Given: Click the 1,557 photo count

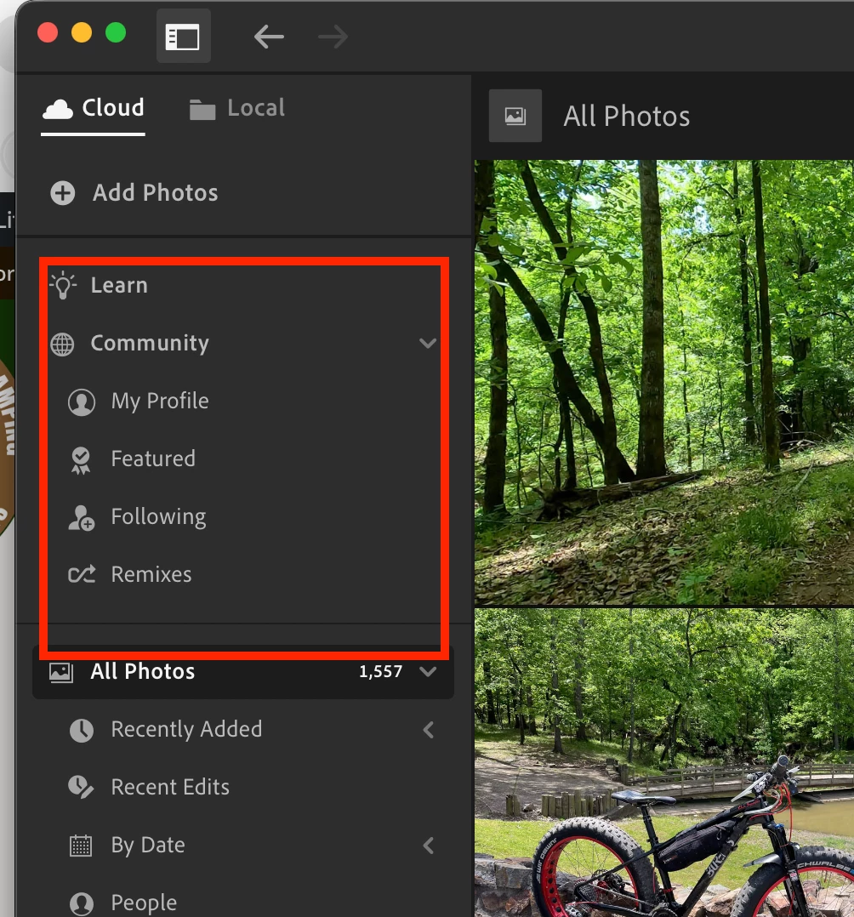Looking at the screenshot, I should pyautogui.click(x=381, y=671).
